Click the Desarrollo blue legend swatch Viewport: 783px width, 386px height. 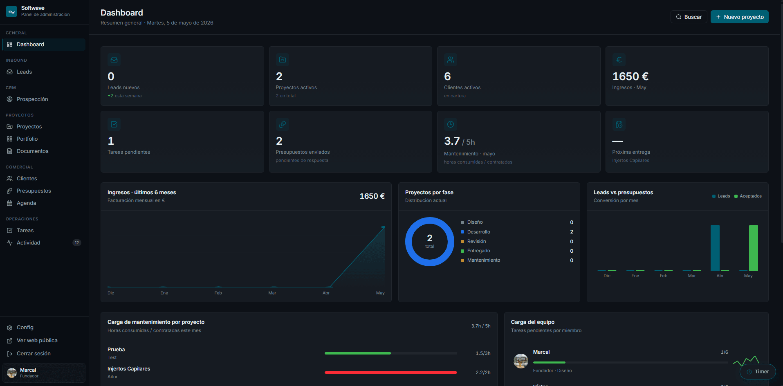click(462, 232)
